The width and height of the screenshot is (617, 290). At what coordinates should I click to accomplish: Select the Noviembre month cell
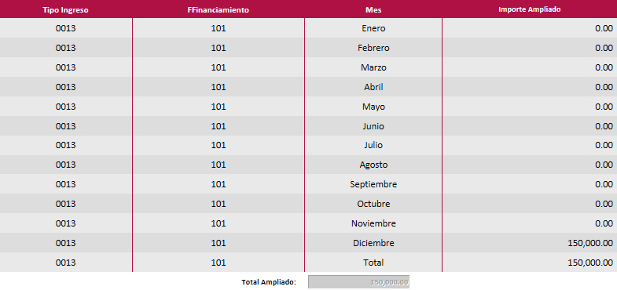click(373, 223)
